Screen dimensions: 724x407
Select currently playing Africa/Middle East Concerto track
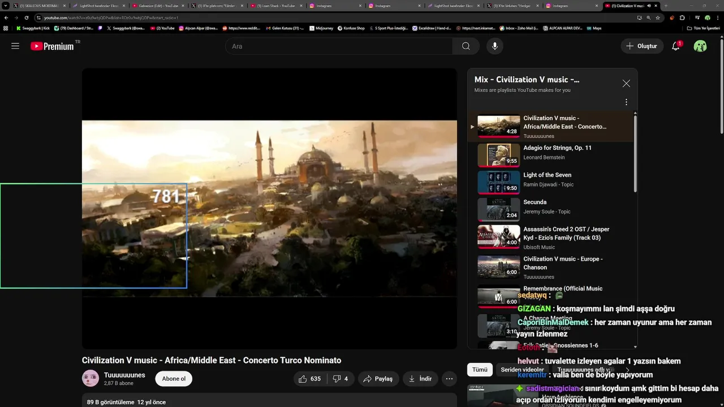(x=551, y=126)
